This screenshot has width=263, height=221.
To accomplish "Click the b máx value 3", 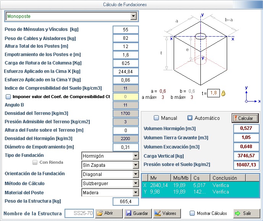I will (192, 97).
